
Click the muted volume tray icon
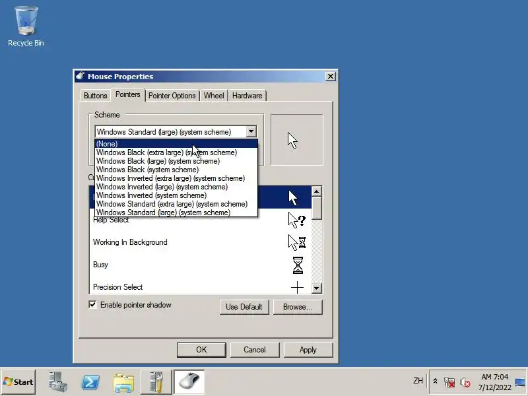(465, 382)
